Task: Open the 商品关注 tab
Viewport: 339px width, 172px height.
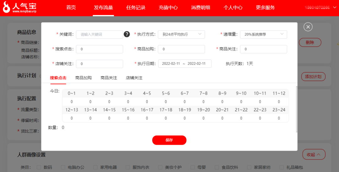Action: [x=109, y=78]
